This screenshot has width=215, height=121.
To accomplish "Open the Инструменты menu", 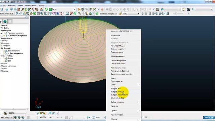I will (x=30, y=6).
